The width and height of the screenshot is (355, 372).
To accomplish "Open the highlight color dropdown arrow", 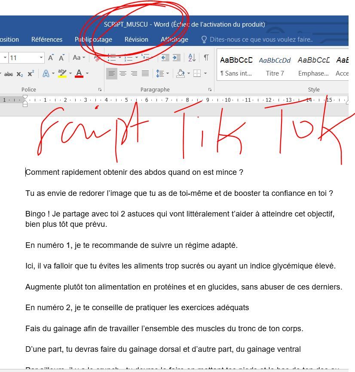I will (x=70, y=73).
